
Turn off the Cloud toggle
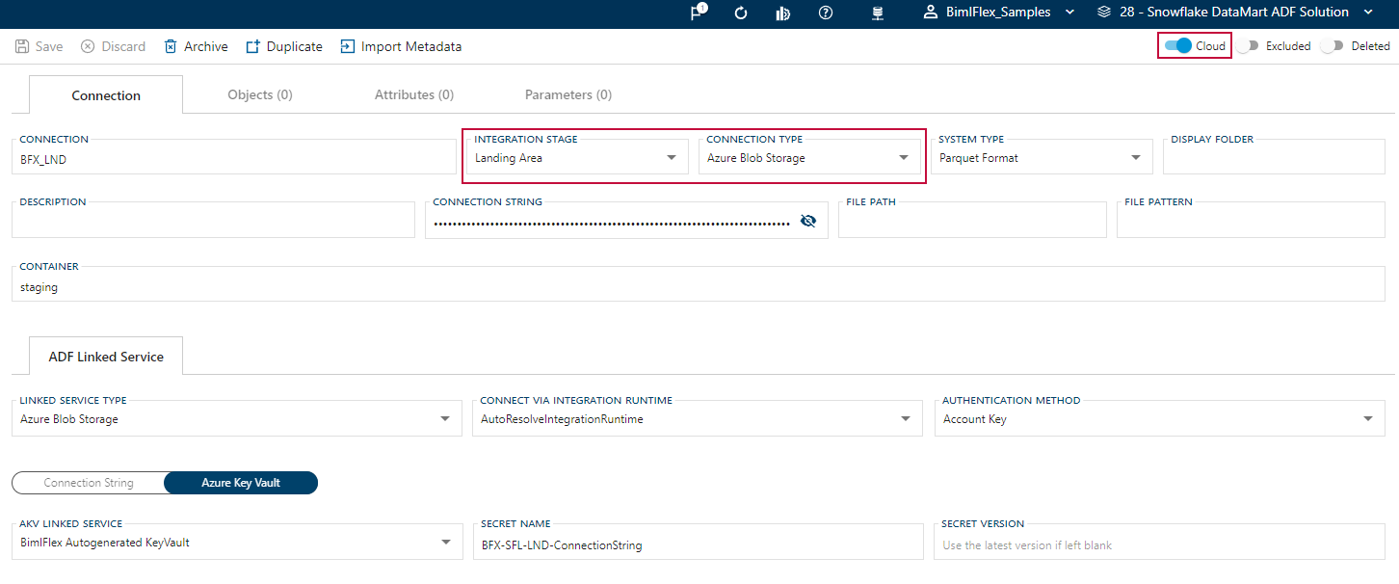1177,45
